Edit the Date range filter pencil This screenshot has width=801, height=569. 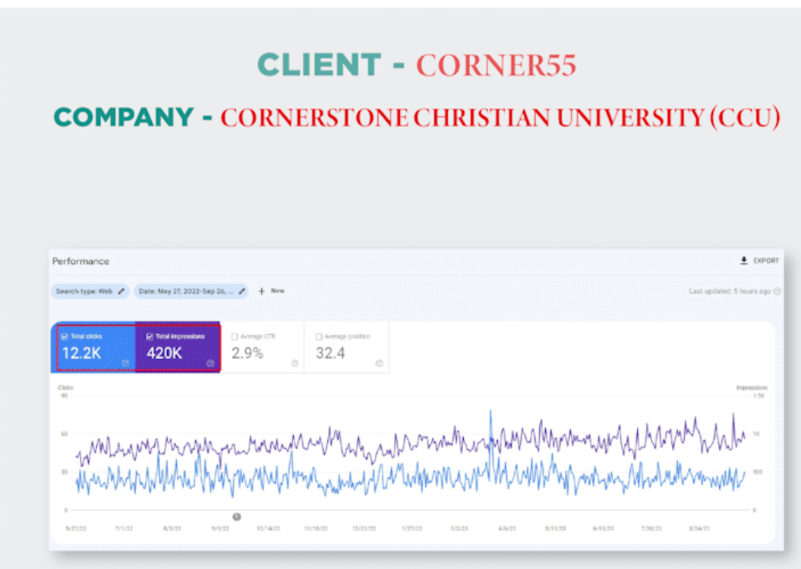[x=242, y=292]
